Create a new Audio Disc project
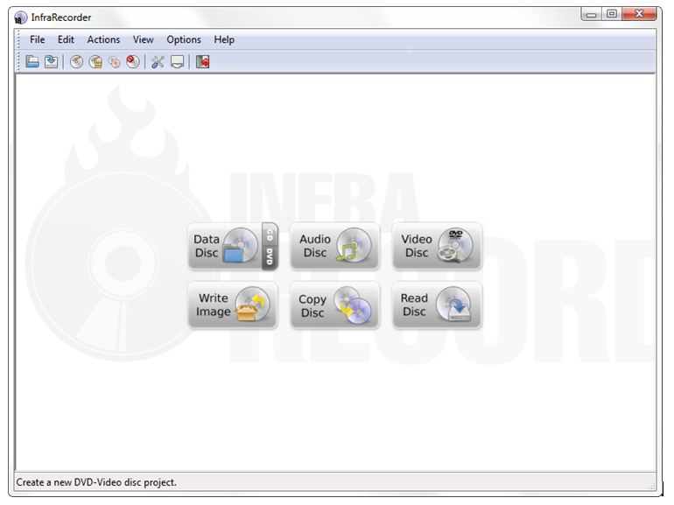This screenshot has height=505, width=674. pos(335,246)
